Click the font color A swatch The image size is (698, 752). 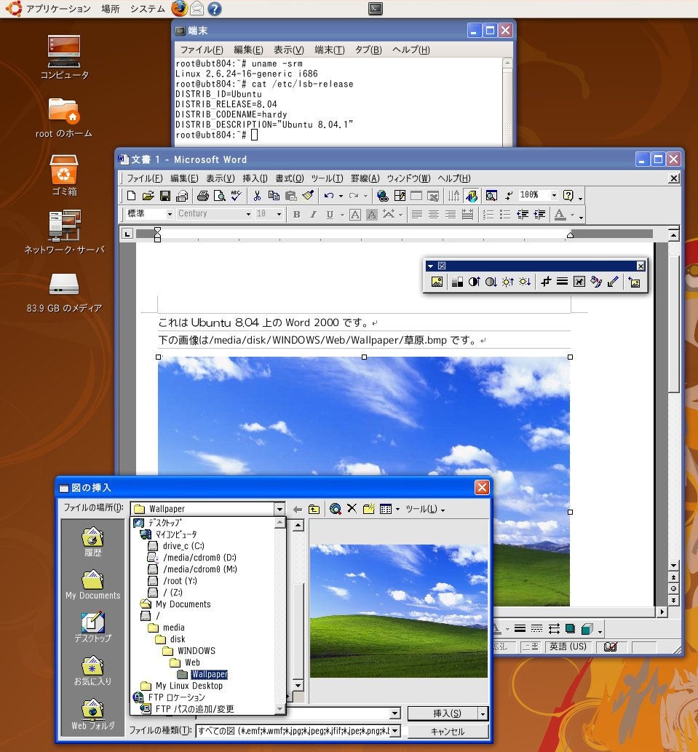(560, 214)
